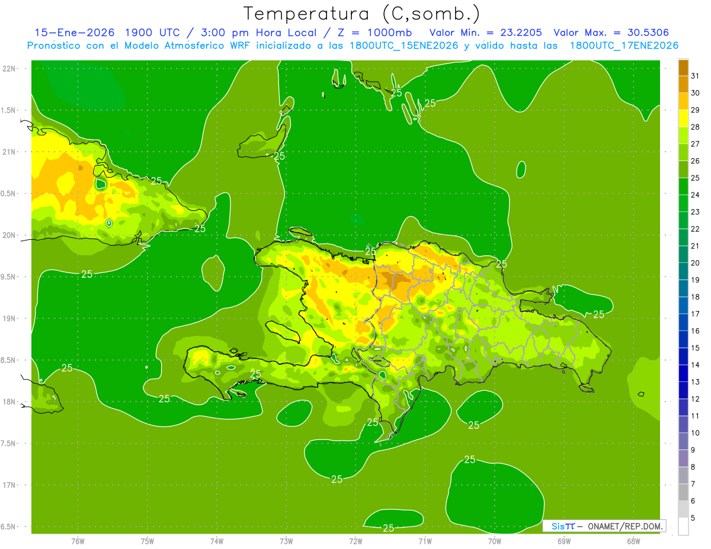Screen dimensions: 711x549
Task: Click the '1800UTC_17ENE2026' valid-until stamp
Action: 624,46
